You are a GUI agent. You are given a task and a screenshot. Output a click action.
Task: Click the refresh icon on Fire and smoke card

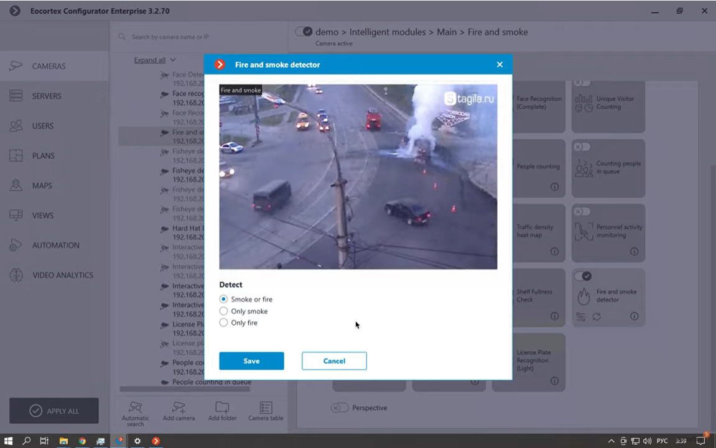pyautogui.click(x=597, y=316)
